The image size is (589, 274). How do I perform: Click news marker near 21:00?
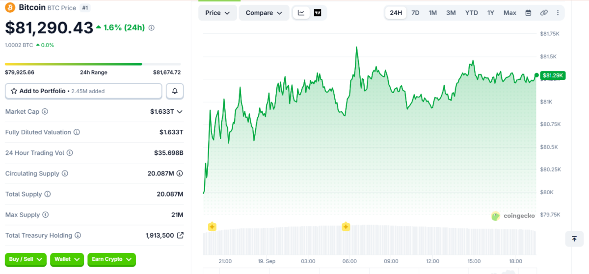pyautogui.click(x=212, y=226)
